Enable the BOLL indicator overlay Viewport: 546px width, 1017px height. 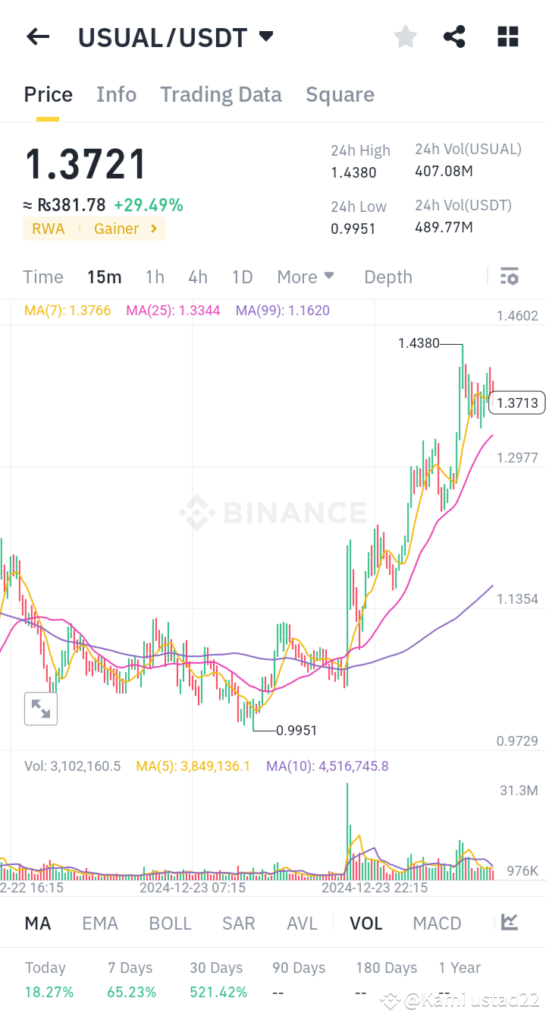tap(170, 923)
